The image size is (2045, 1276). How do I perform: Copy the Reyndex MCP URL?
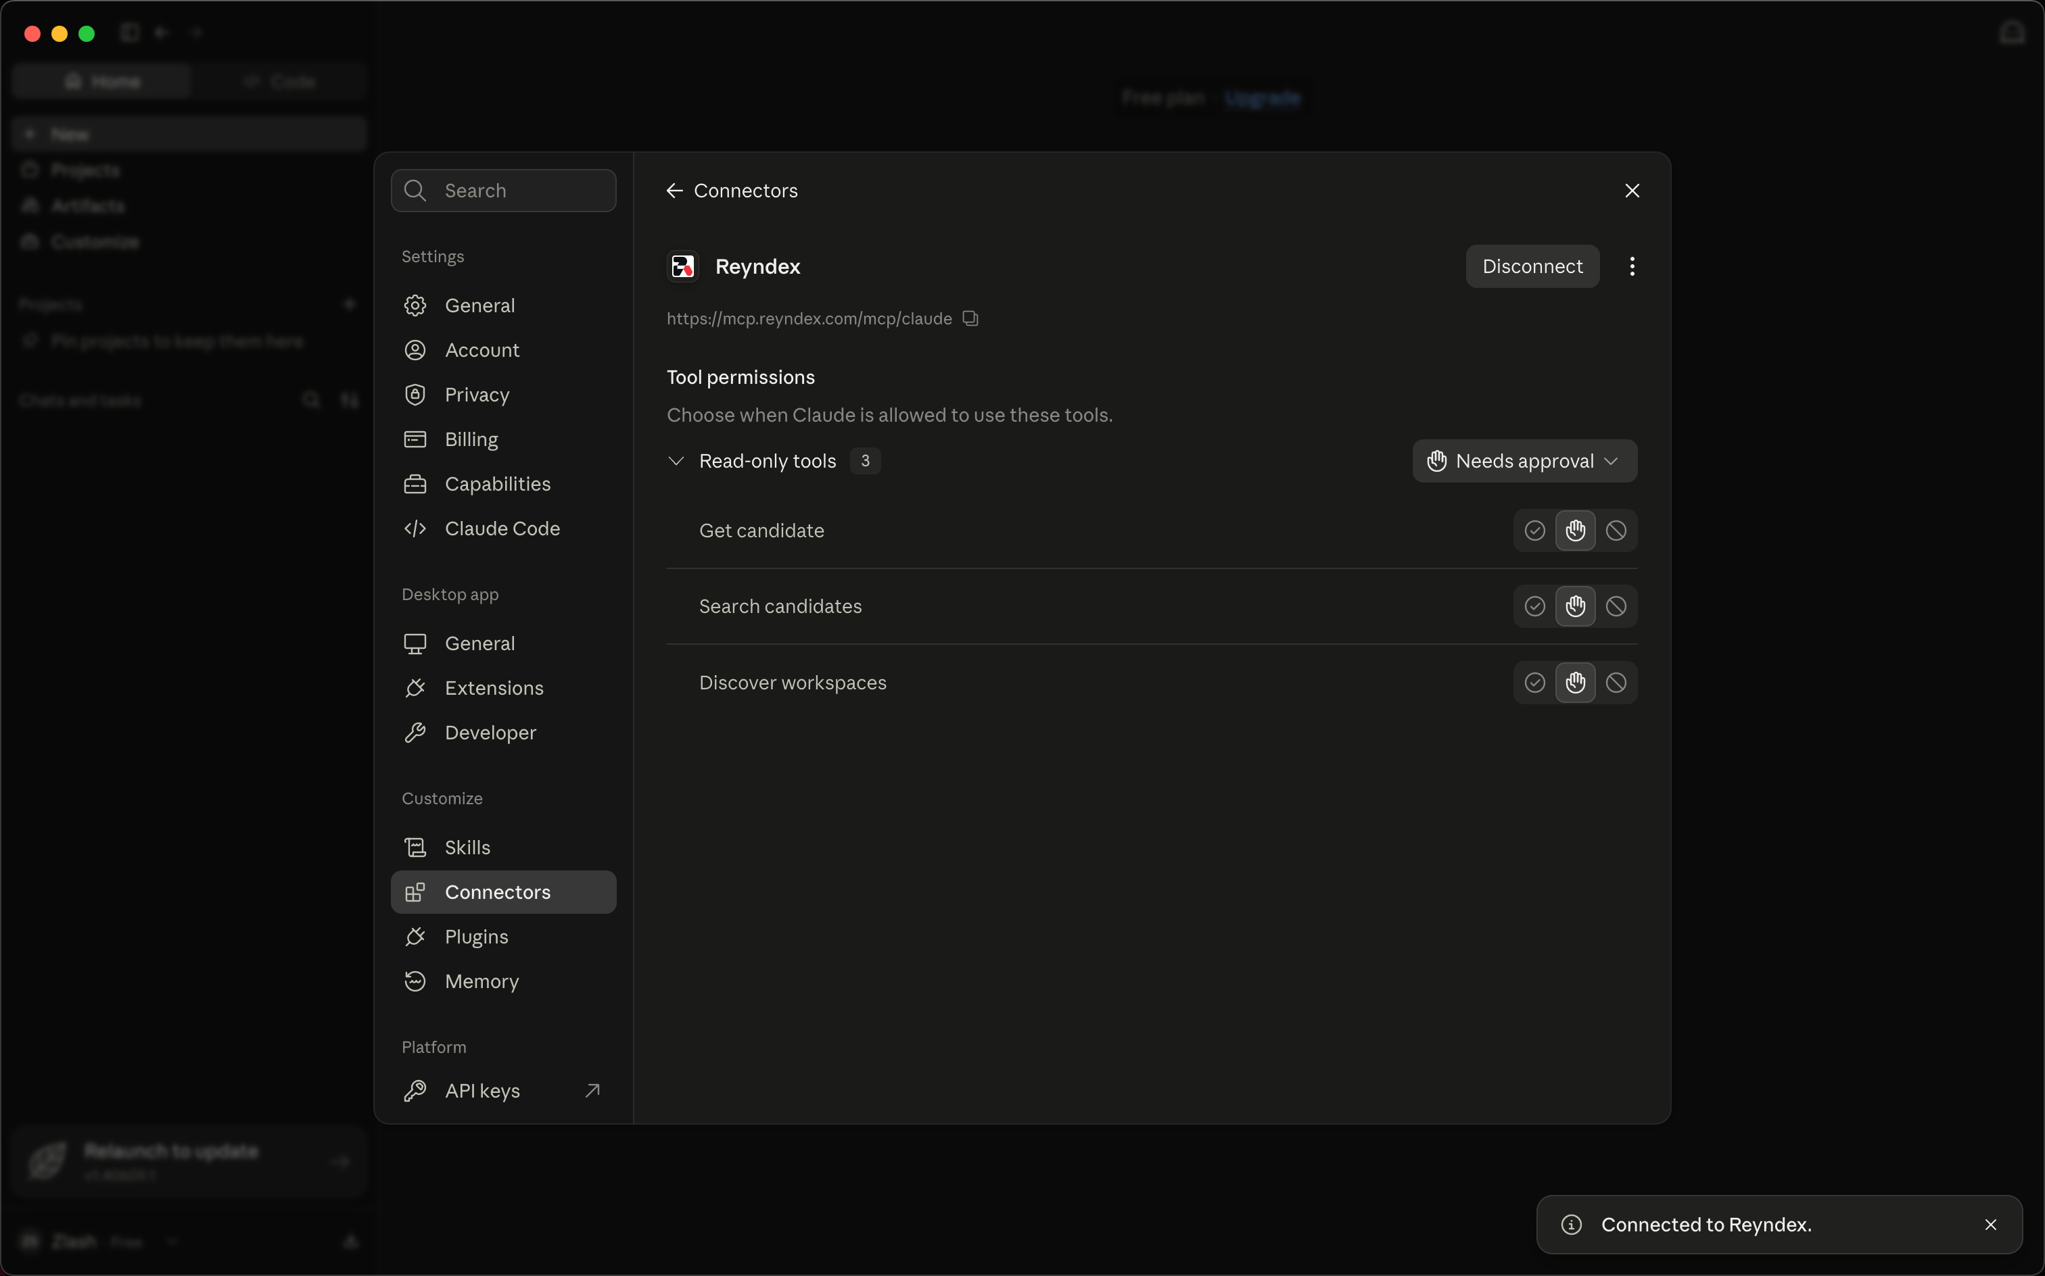[x=970, y=318]
